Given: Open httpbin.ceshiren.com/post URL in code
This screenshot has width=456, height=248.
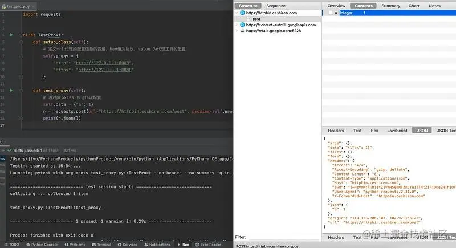Looking at the screenshot, I should (x=143, y=111).
